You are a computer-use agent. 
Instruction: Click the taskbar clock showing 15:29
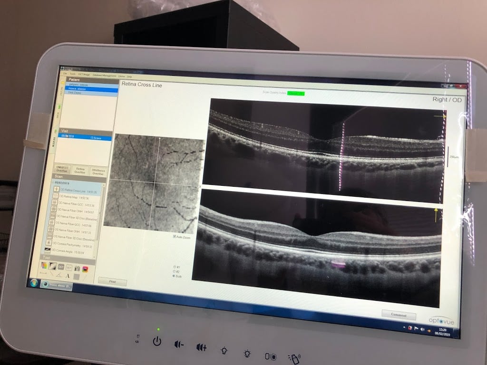click(443, 331)
